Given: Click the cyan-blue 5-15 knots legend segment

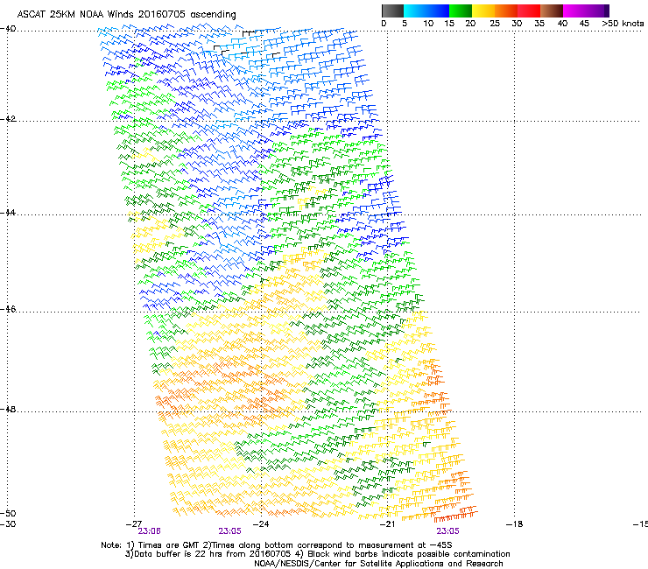Looking at the screenshot, I should click(426, 11).
